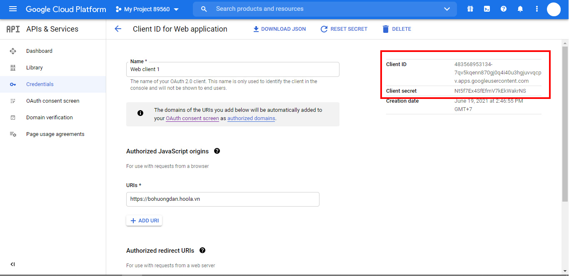Activate the Cloud Shell terminal icon
Image resolution: width=569 pixels, height=276 pixels.
[x=487, y=9]
